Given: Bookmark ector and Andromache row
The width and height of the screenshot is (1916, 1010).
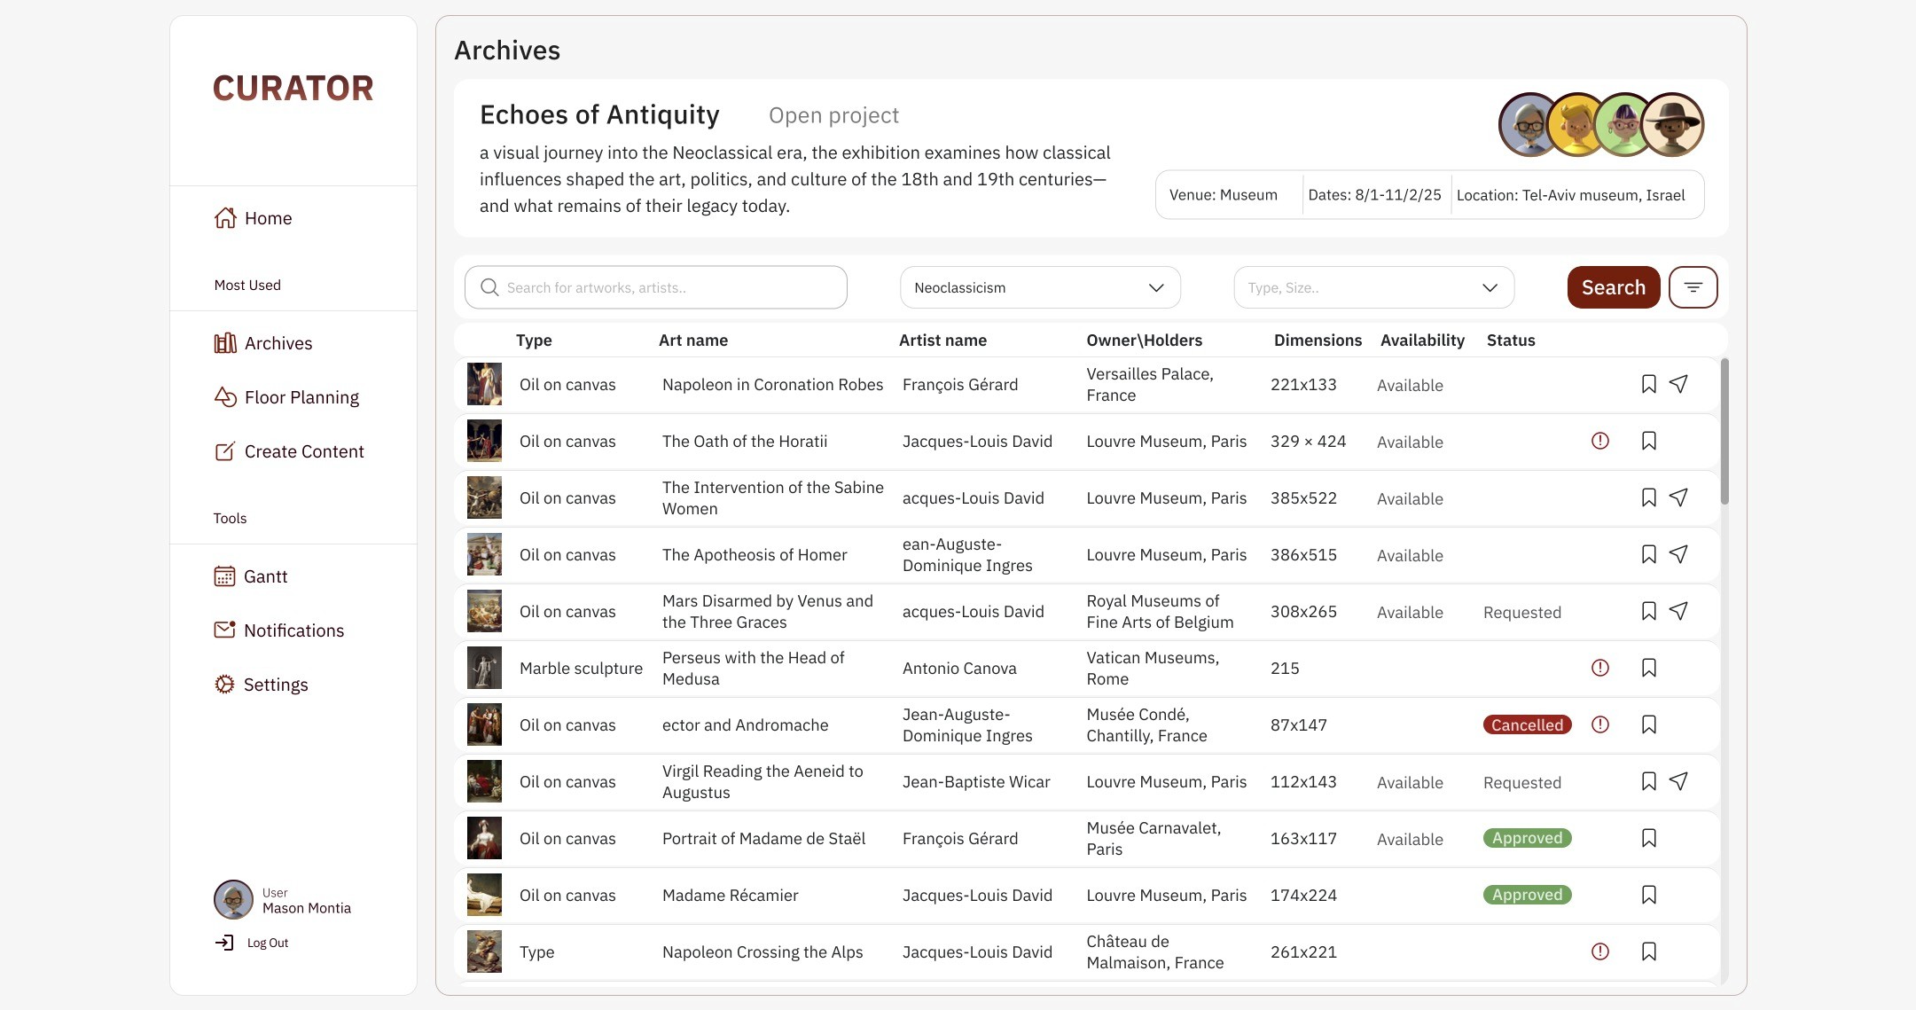Looking at the screenshot, I should tap(1648, 724).
